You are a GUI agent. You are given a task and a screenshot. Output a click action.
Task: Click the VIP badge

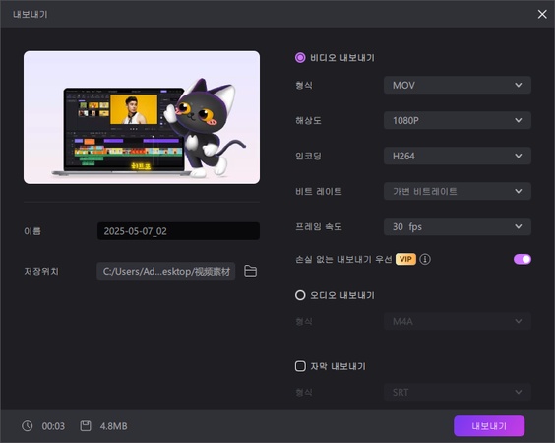(x=405, y=259)
